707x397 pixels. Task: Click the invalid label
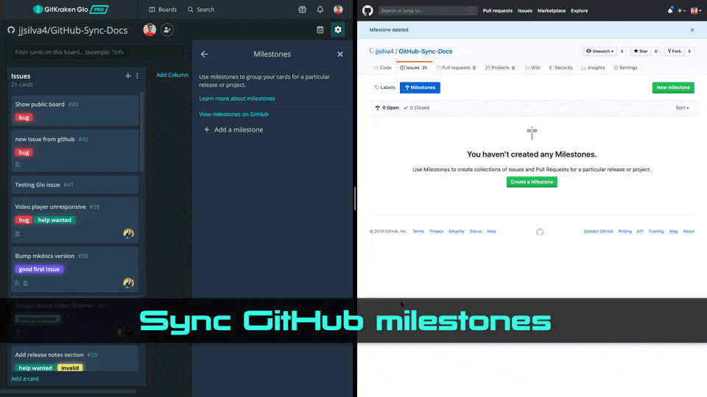(x=70, y=368)
